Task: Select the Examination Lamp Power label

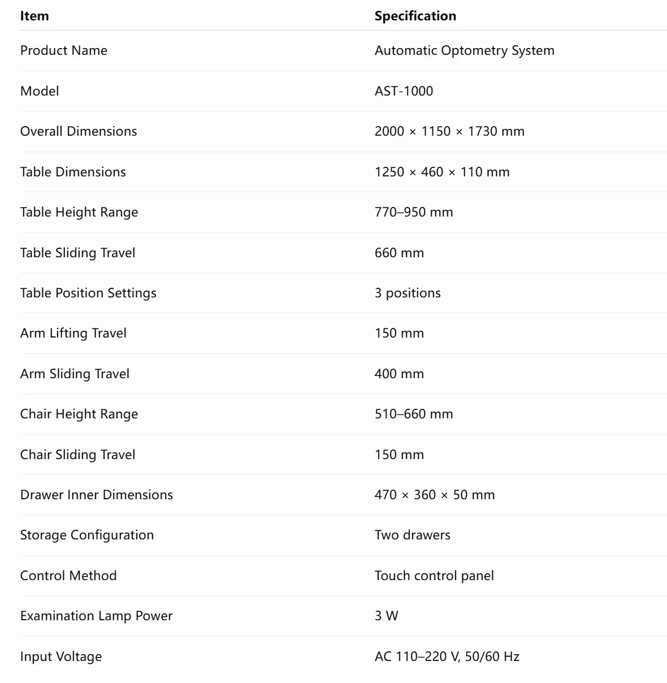Action: click(x=97, y=616)
